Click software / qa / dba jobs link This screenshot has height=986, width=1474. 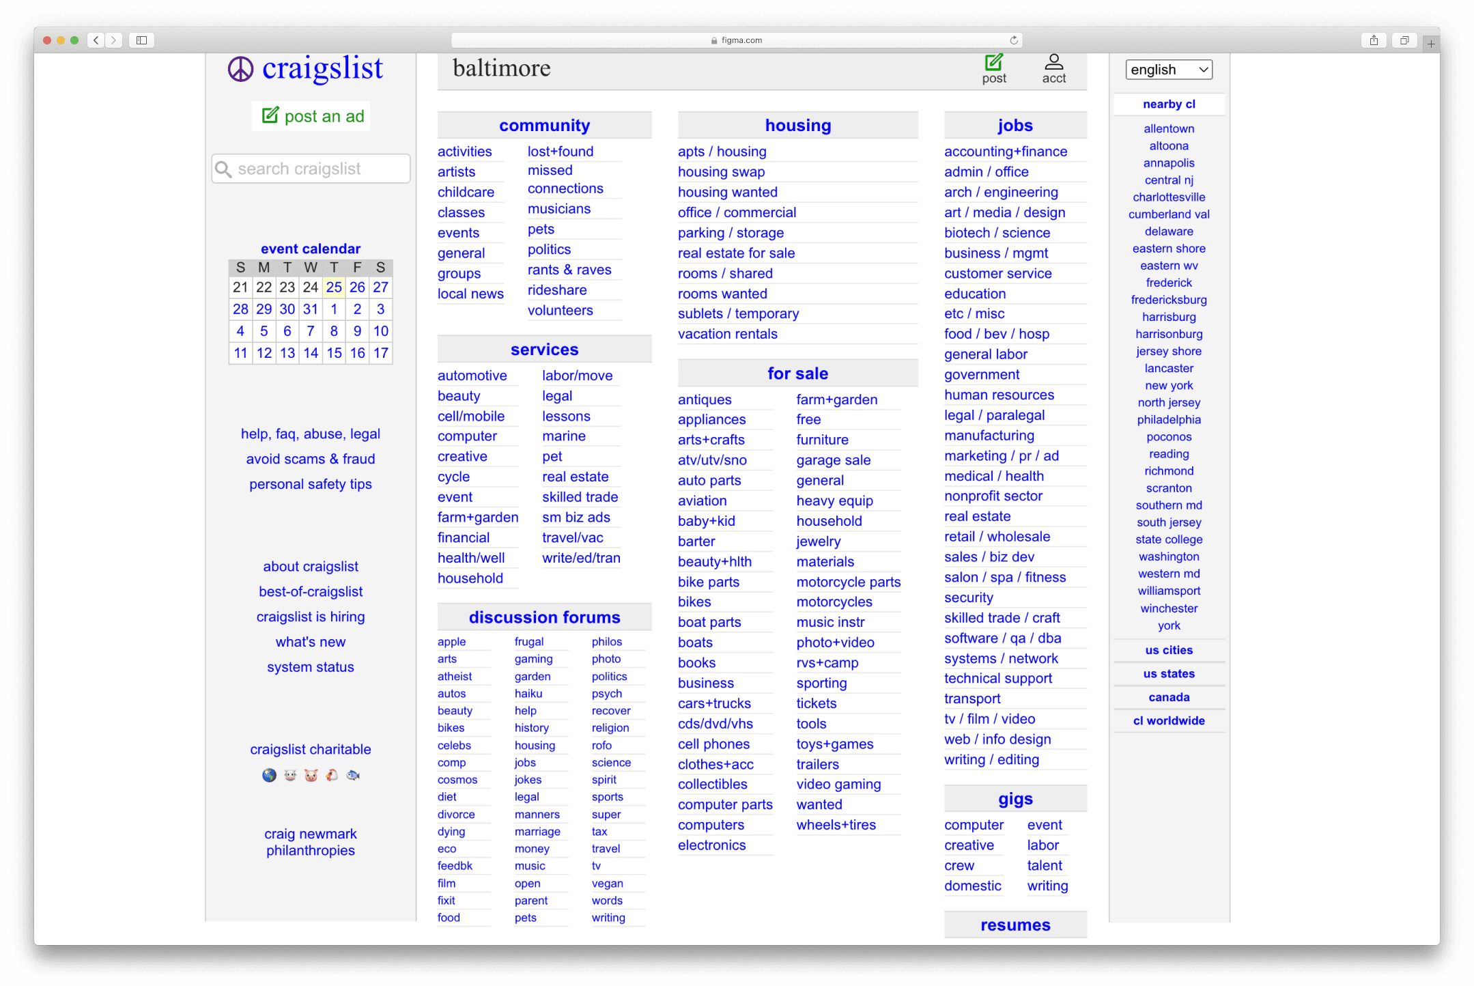pyautogui.click(x=1002, y=638)
